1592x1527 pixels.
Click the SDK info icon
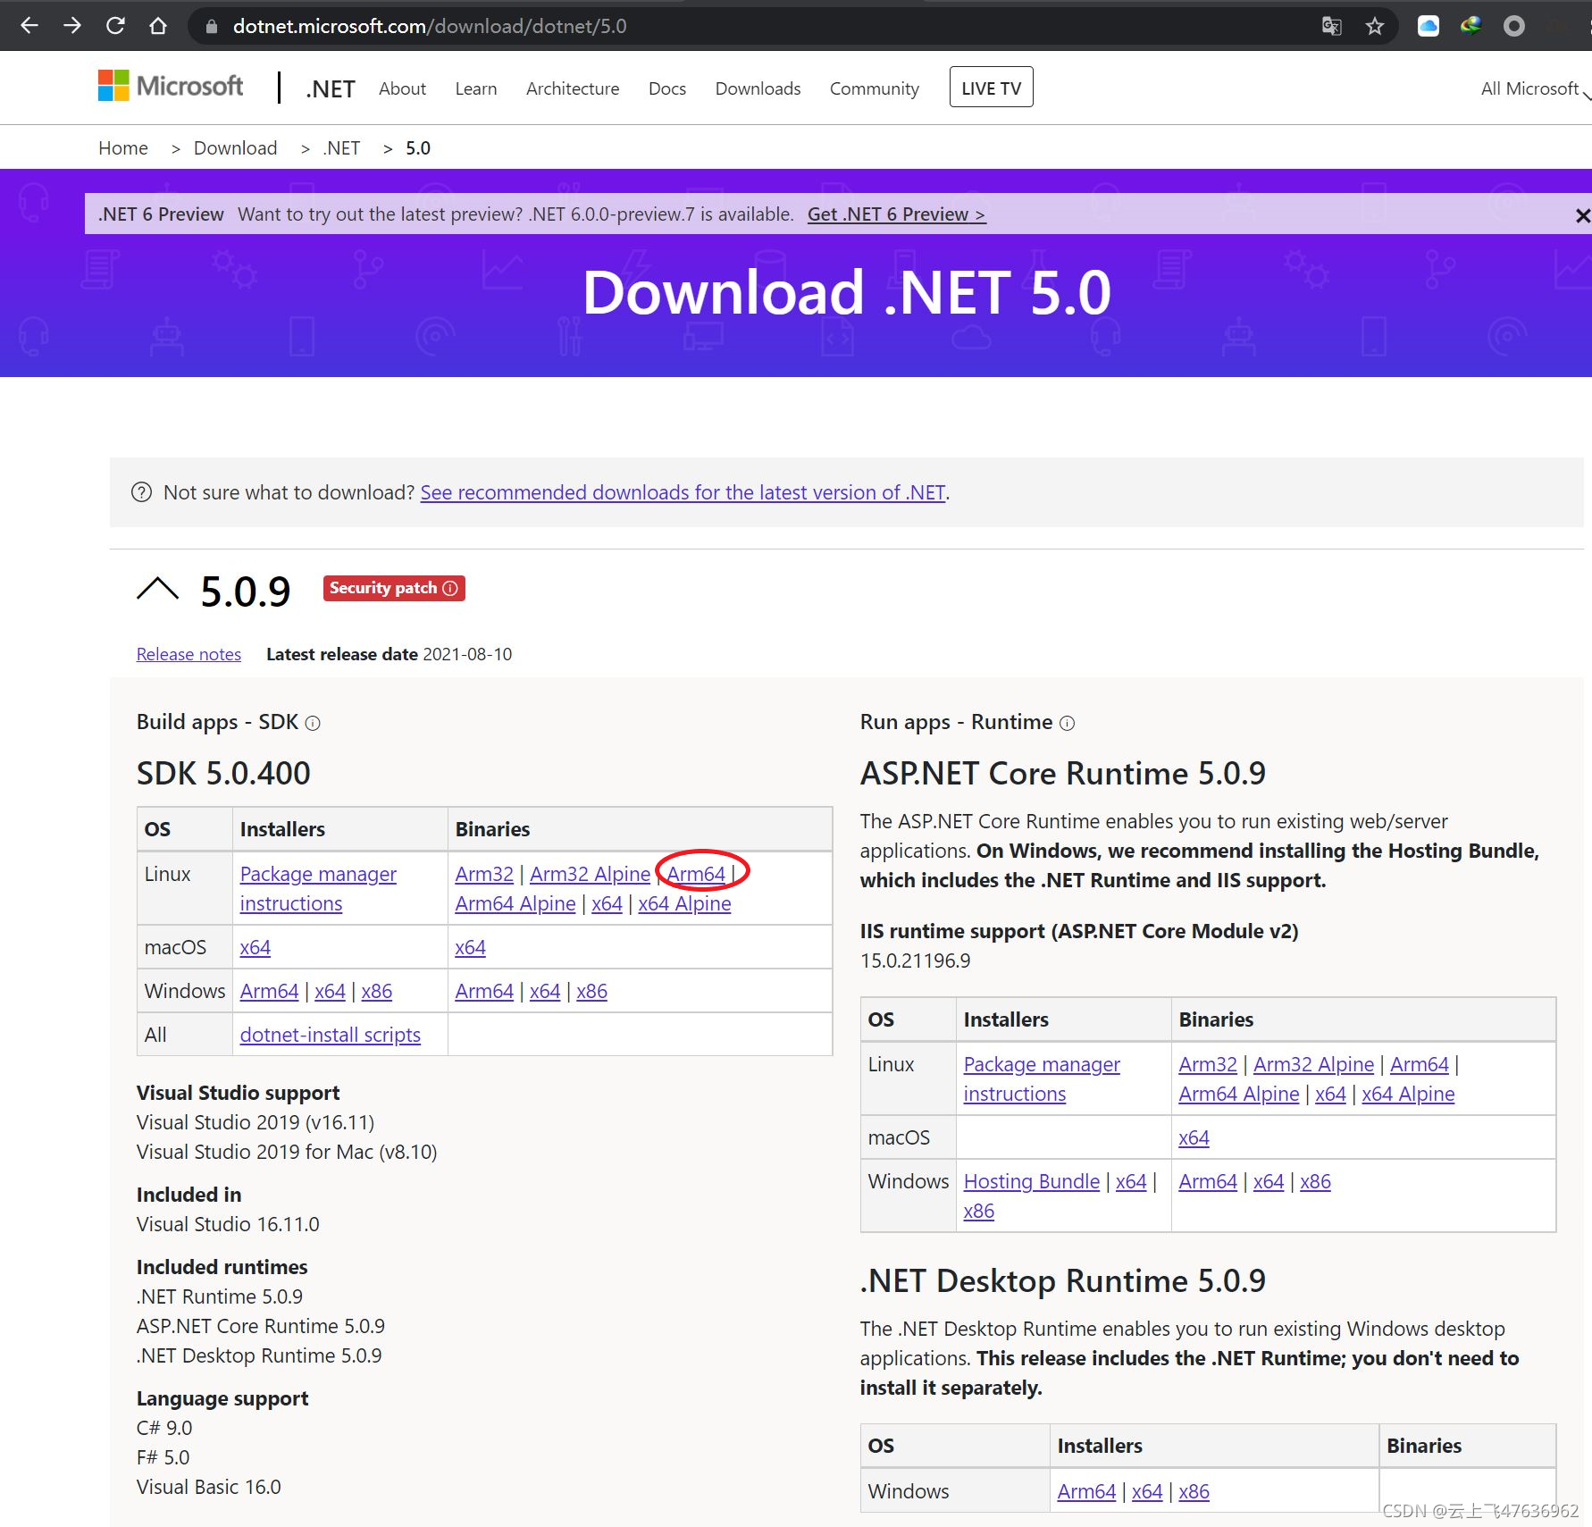coord(313,724)
